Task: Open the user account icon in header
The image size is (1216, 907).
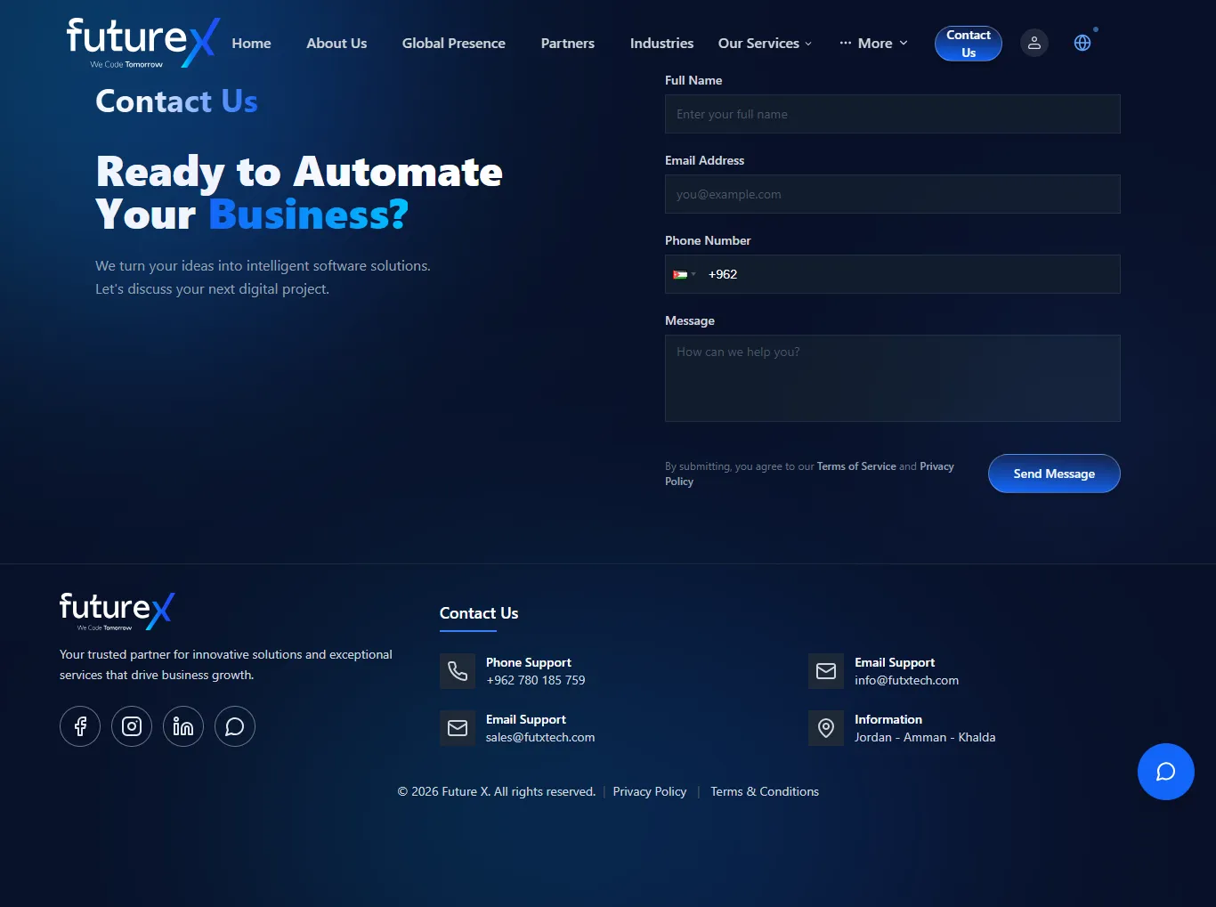Action: point(1034,43)
